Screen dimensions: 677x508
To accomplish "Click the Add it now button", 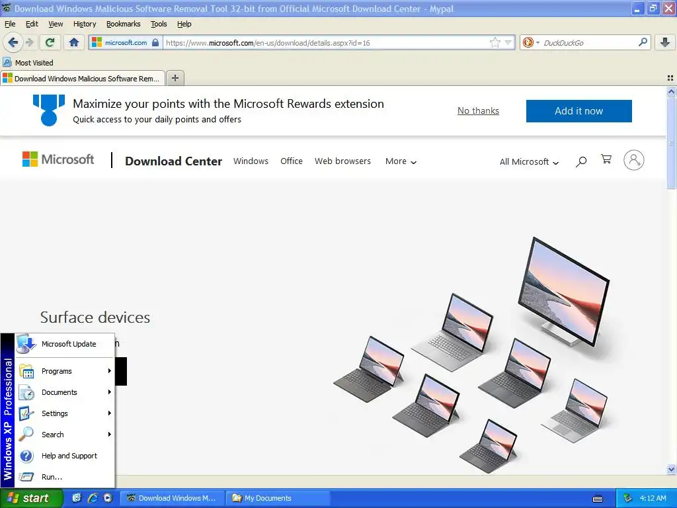I will 578,111.
